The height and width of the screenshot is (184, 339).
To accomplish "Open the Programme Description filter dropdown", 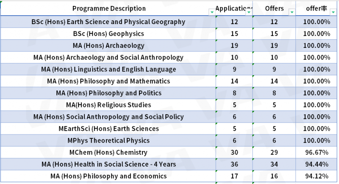I will [x=212, y=12].
